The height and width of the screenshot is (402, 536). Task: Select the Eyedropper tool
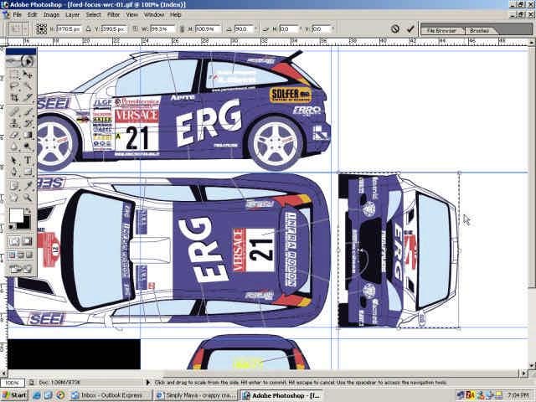click(27, 185)
